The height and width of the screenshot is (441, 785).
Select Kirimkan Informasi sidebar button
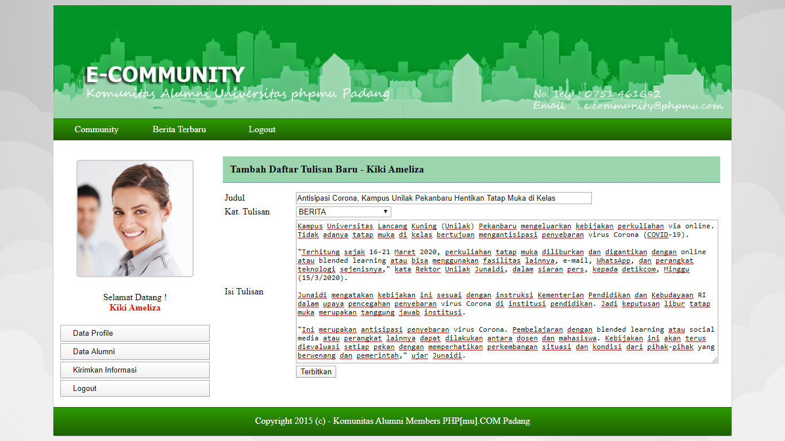point(135,370)
